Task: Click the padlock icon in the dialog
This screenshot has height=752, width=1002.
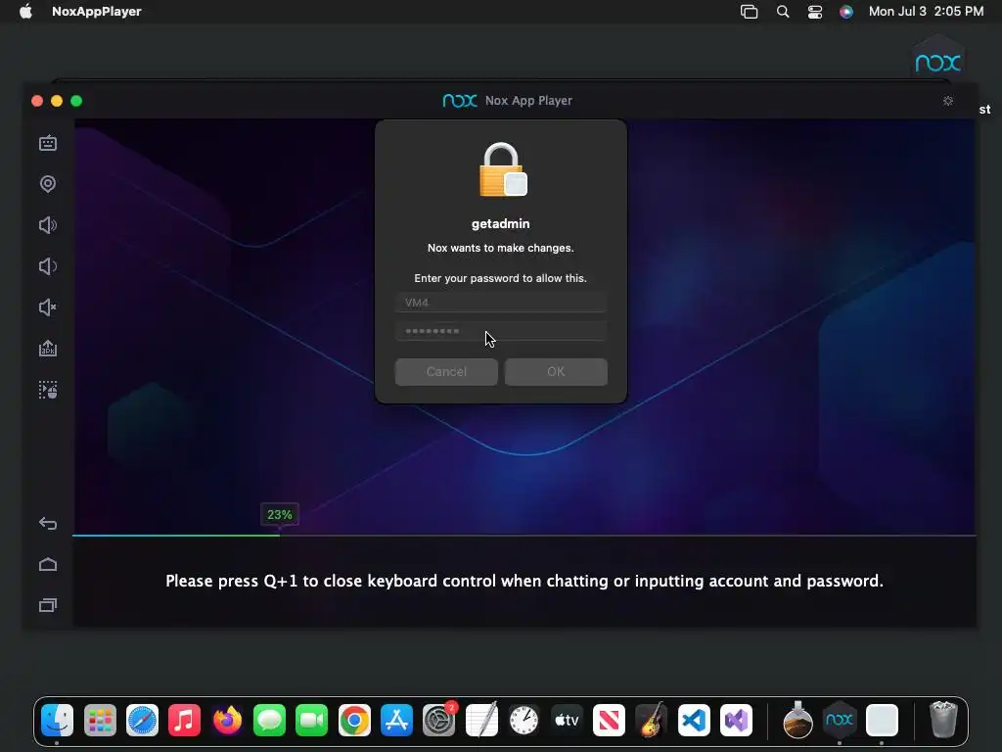Action: [x=503, y=169]
